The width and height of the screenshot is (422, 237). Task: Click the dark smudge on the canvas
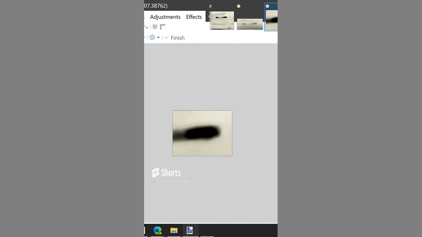pyautogui.click(x=202, y=133)
